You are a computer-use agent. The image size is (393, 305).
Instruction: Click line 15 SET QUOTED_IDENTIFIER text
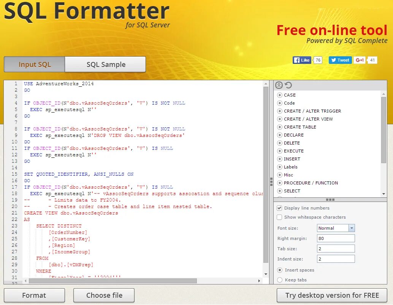[x=79, y=174]
